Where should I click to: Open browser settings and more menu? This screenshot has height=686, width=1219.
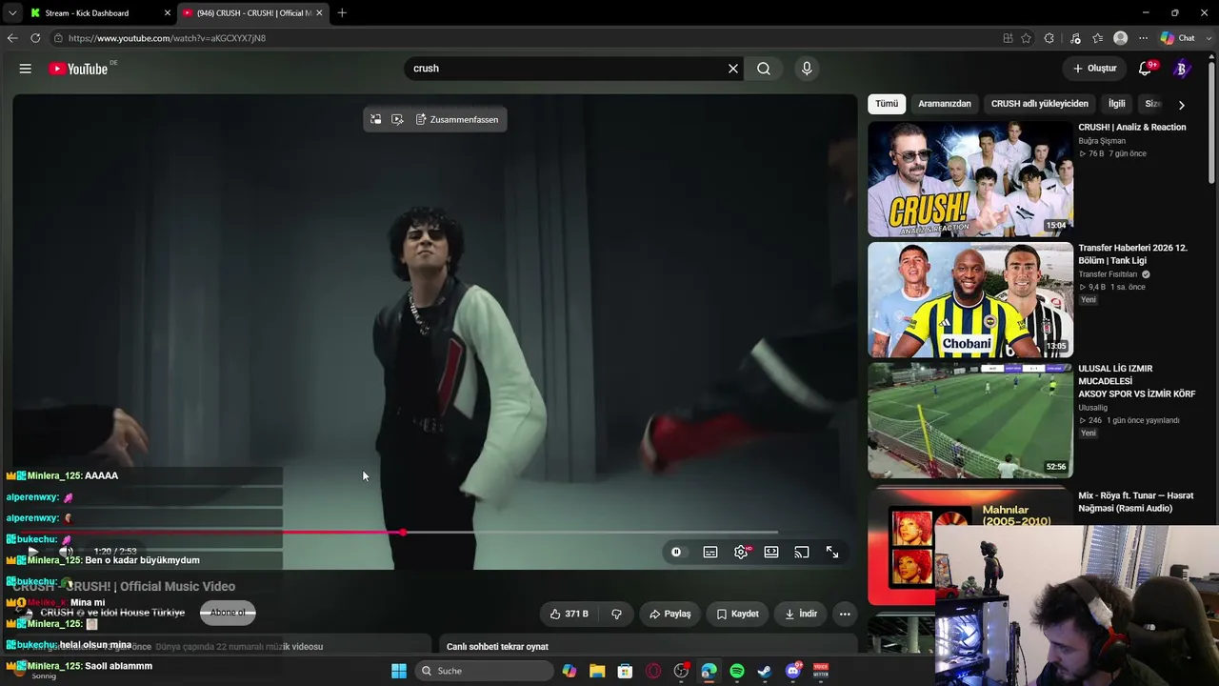[1142, 38]
